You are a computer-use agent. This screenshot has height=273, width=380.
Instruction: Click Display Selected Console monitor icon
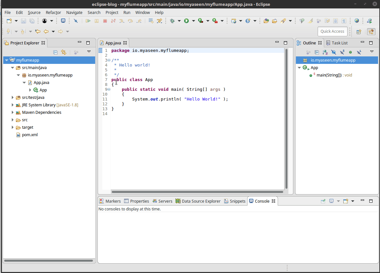click(x=331, y=201)
